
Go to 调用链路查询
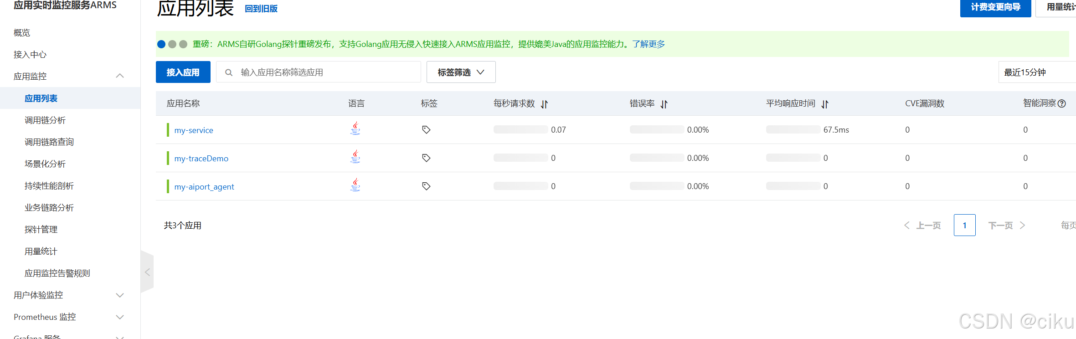click(49, 142)
